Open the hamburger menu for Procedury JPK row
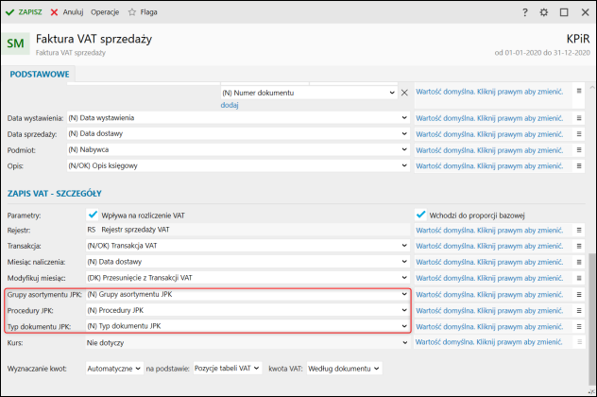The width and height of the screenshot is (597, 397). tap(580, 310)
